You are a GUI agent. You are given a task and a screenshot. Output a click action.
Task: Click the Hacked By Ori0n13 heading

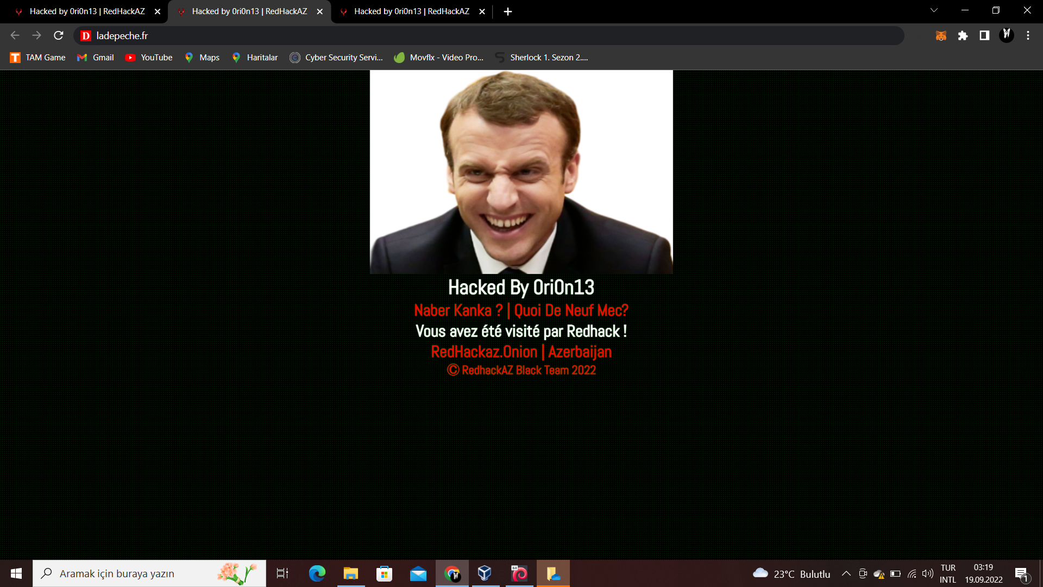(x=521, y=287)
